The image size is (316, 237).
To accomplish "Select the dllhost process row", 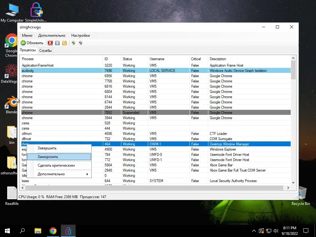I will (156, 139).
